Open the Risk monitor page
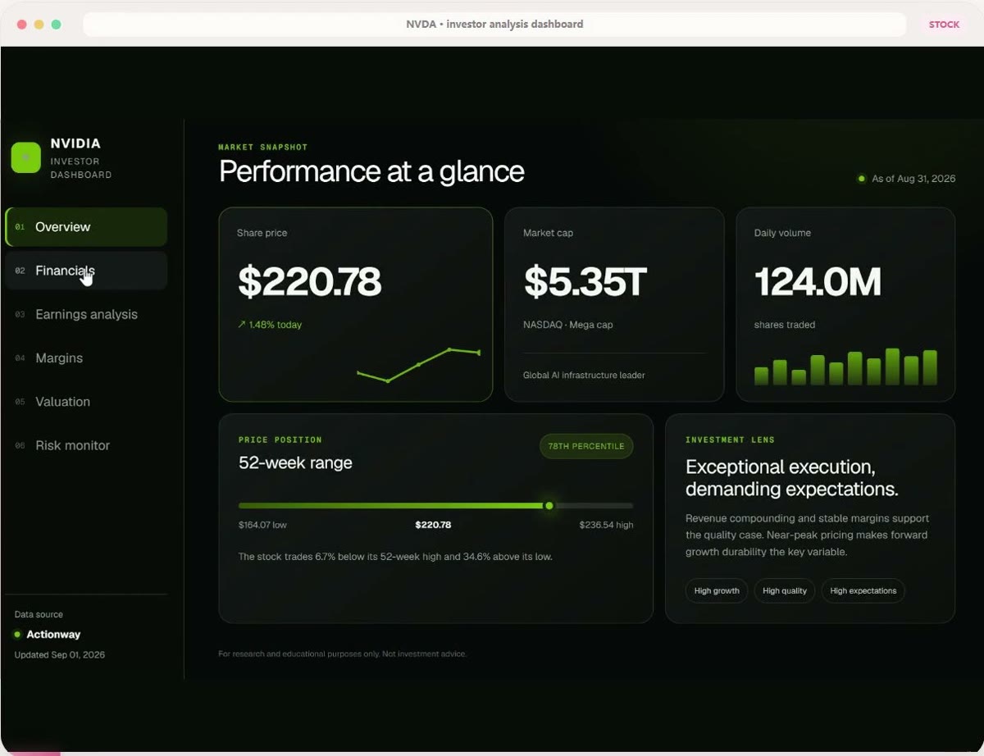The height and width of the screenshot is (756, 984). coord(86,445)
